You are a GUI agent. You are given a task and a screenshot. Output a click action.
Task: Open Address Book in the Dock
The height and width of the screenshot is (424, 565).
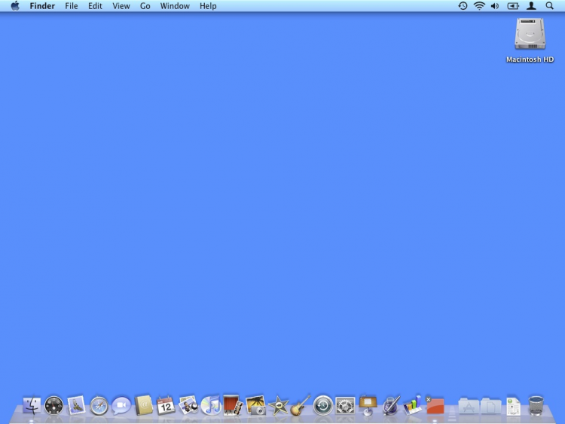[143, 406]
